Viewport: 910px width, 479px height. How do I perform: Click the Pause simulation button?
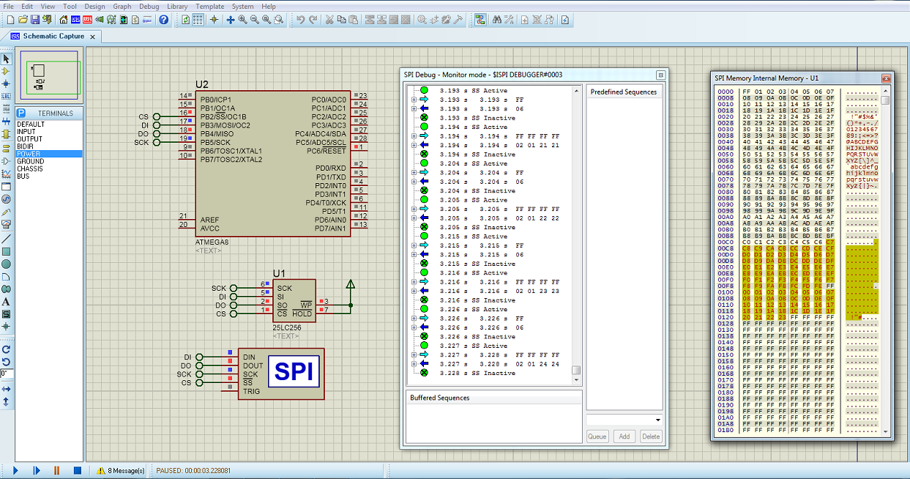tap(56, 470)
